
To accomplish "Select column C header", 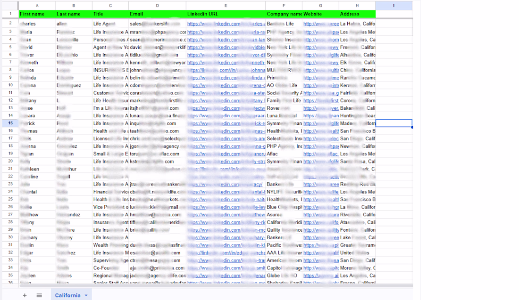I will pos(110,6).
